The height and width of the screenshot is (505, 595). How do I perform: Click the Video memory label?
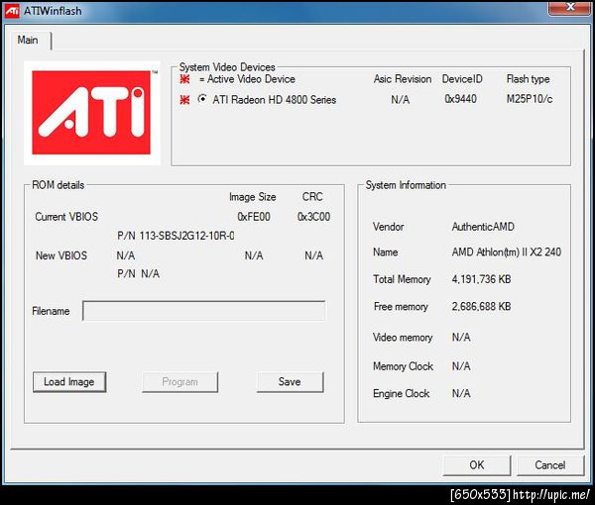point(403,338)
